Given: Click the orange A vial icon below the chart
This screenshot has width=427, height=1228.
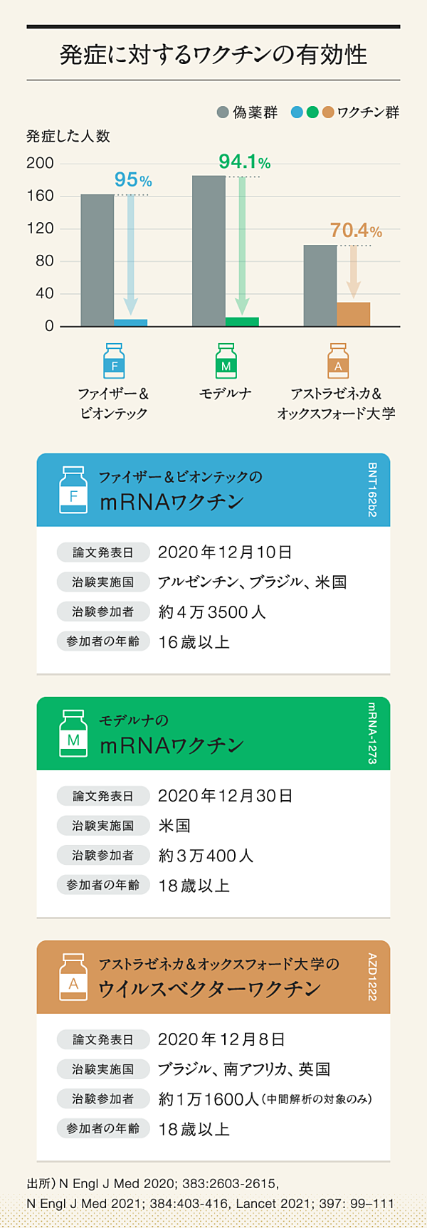Looking at the screenshot, I should pos(338,362).
